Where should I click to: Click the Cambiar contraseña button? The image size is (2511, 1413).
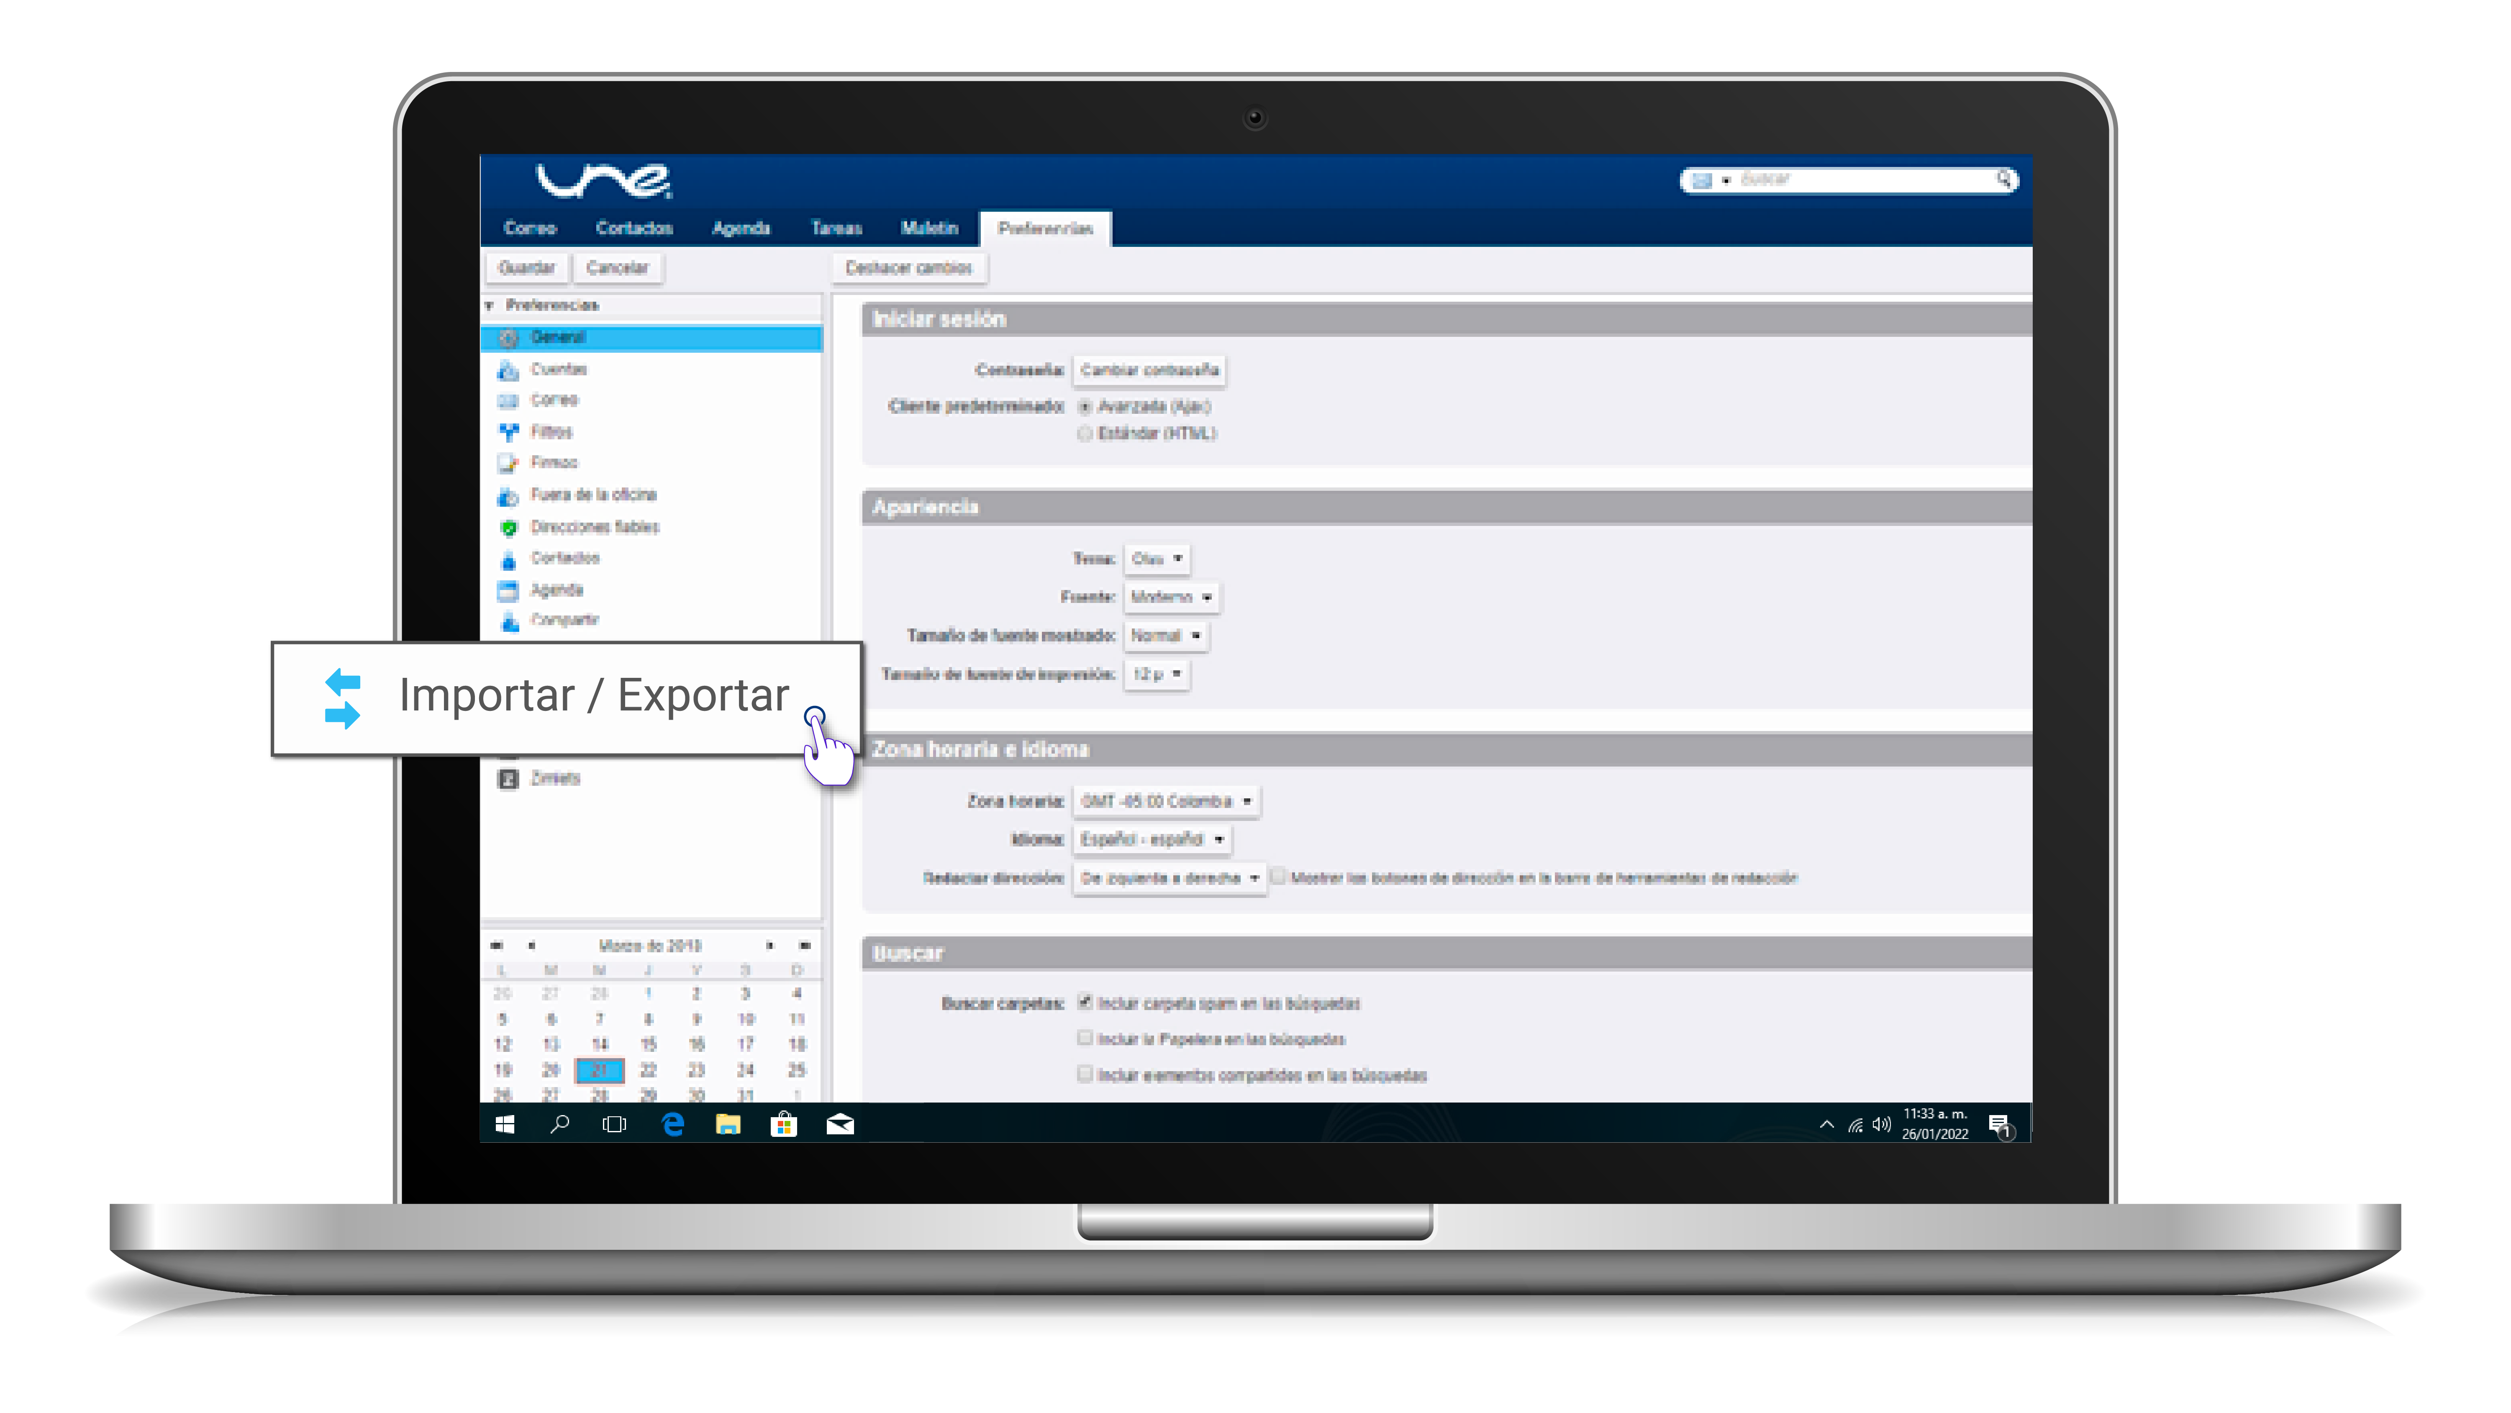click(1149, 370)
